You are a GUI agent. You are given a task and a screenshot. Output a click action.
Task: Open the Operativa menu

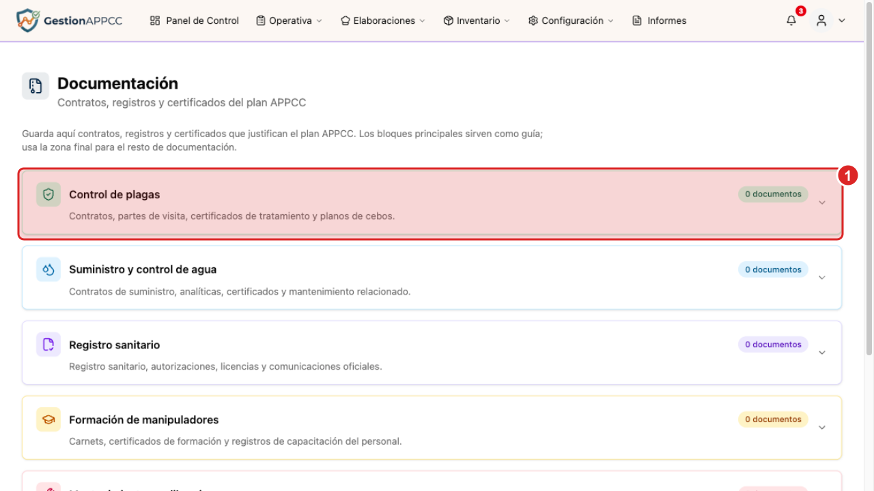pos(289,20)
